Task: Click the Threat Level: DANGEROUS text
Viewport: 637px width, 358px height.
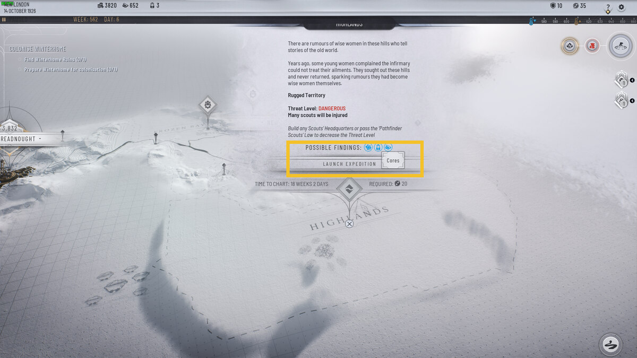Action: pos(317,109)
